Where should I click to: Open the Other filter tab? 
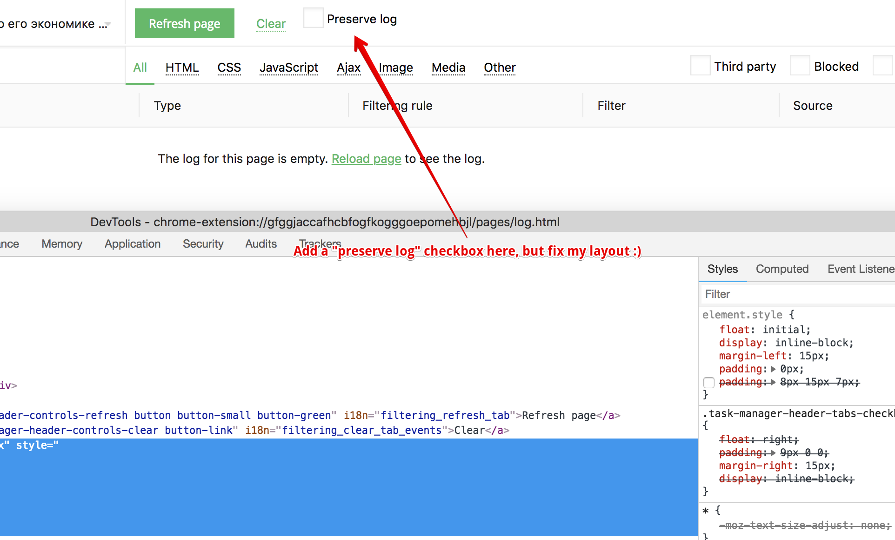coord(499,67)
